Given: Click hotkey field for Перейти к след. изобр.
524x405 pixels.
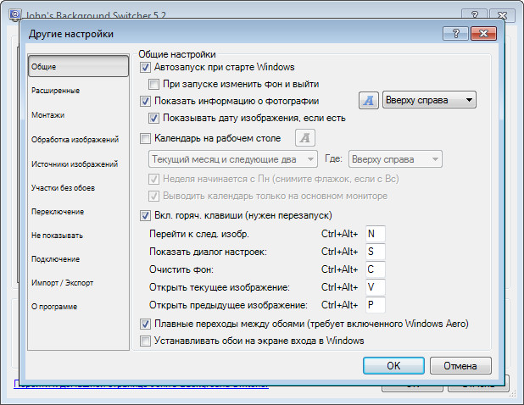Looking at the screenshot, I should point(376,234).
